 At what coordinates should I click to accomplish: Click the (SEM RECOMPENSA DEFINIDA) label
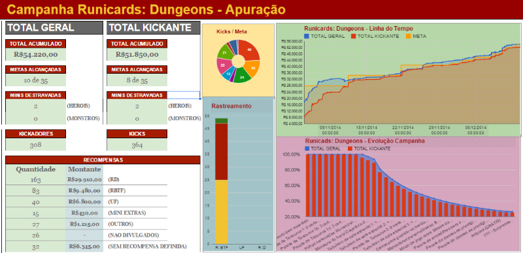pos(147,246)
